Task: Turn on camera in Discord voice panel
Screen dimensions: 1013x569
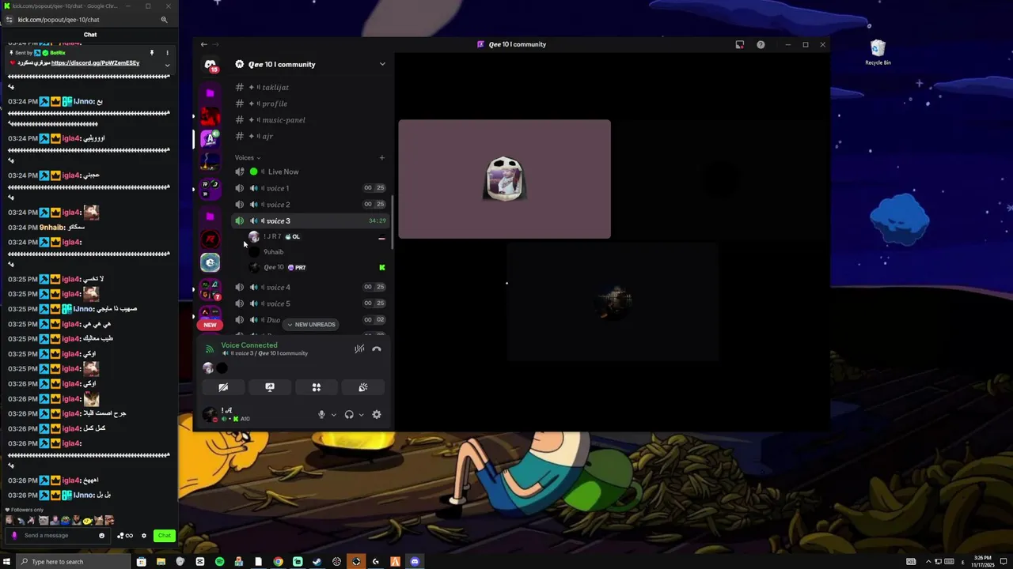Action: click(223, 387)
